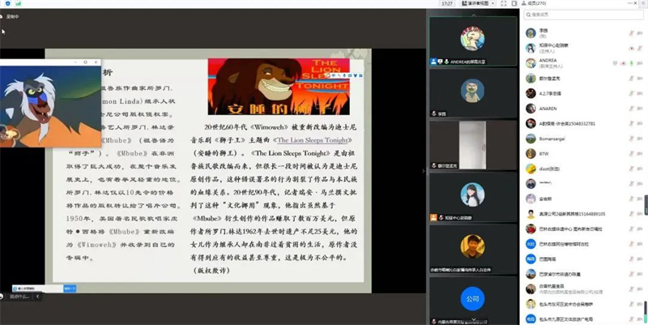Screen dimensions: 648x325
Task: Click the side tab on right window edge
Action: 646,205
